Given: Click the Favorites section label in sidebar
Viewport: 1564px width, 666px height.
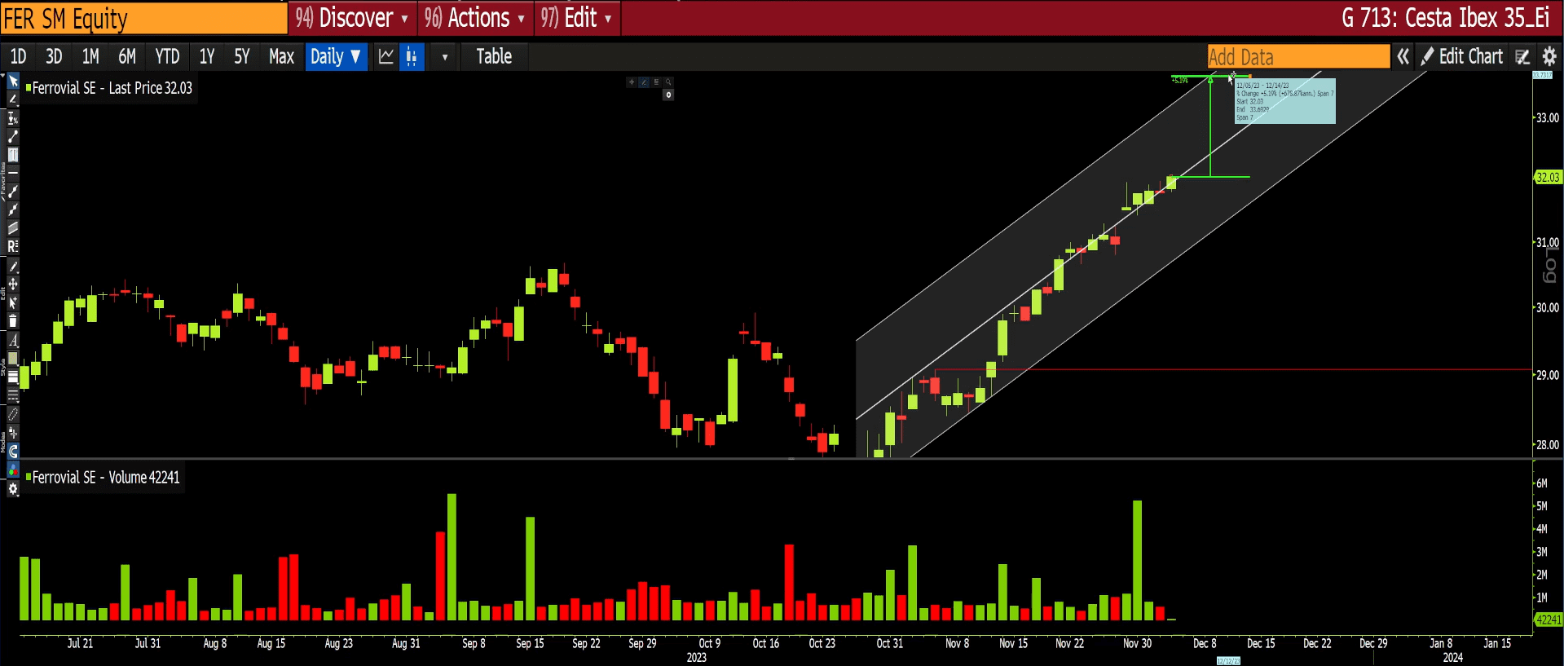Looking at the screenshot, I should click(x=3, y=182).
